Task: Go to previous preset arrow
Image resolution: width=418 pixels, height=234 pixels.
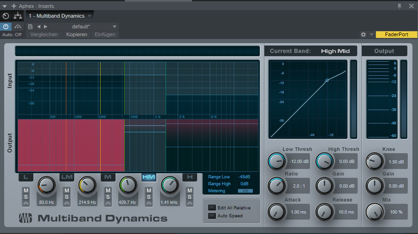Action: coord(39,26)
